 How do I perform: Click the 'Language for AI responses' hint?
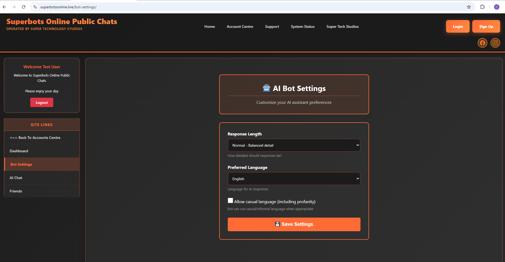click(x=248, y=189)
